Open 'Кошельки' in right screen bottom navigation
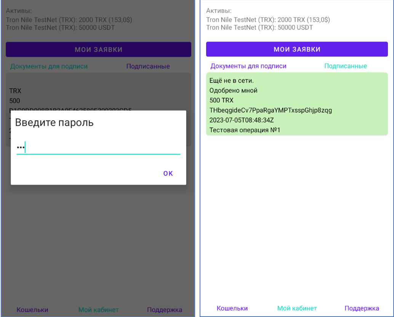Viewport: 394px width, 317px height. 232,308
